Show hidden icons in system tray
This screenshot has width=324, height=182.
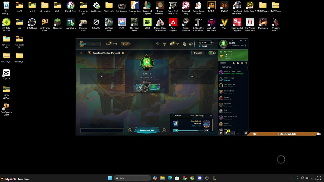point(292,178)
